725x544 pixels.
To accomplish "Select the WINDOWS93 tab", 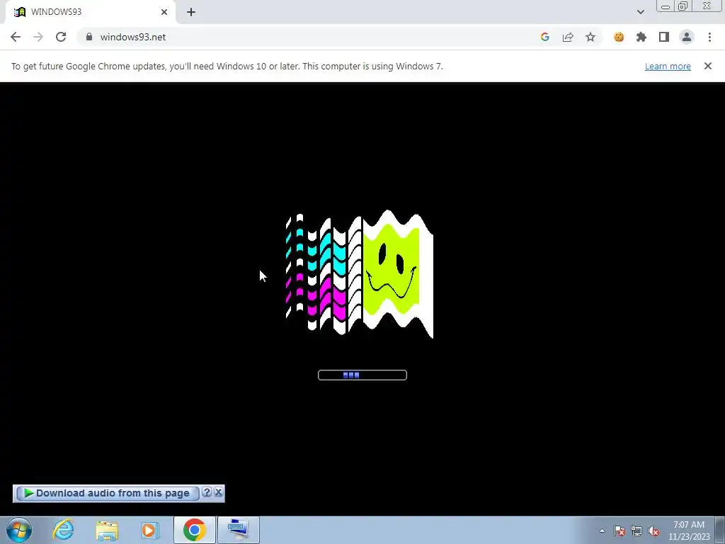I will 90,12.
